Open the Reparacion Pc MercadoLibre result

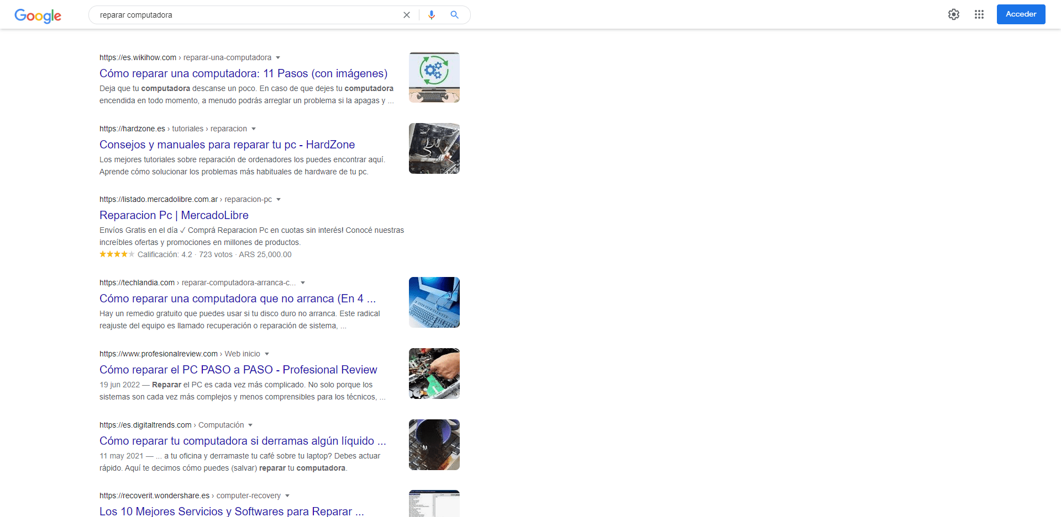174,215
